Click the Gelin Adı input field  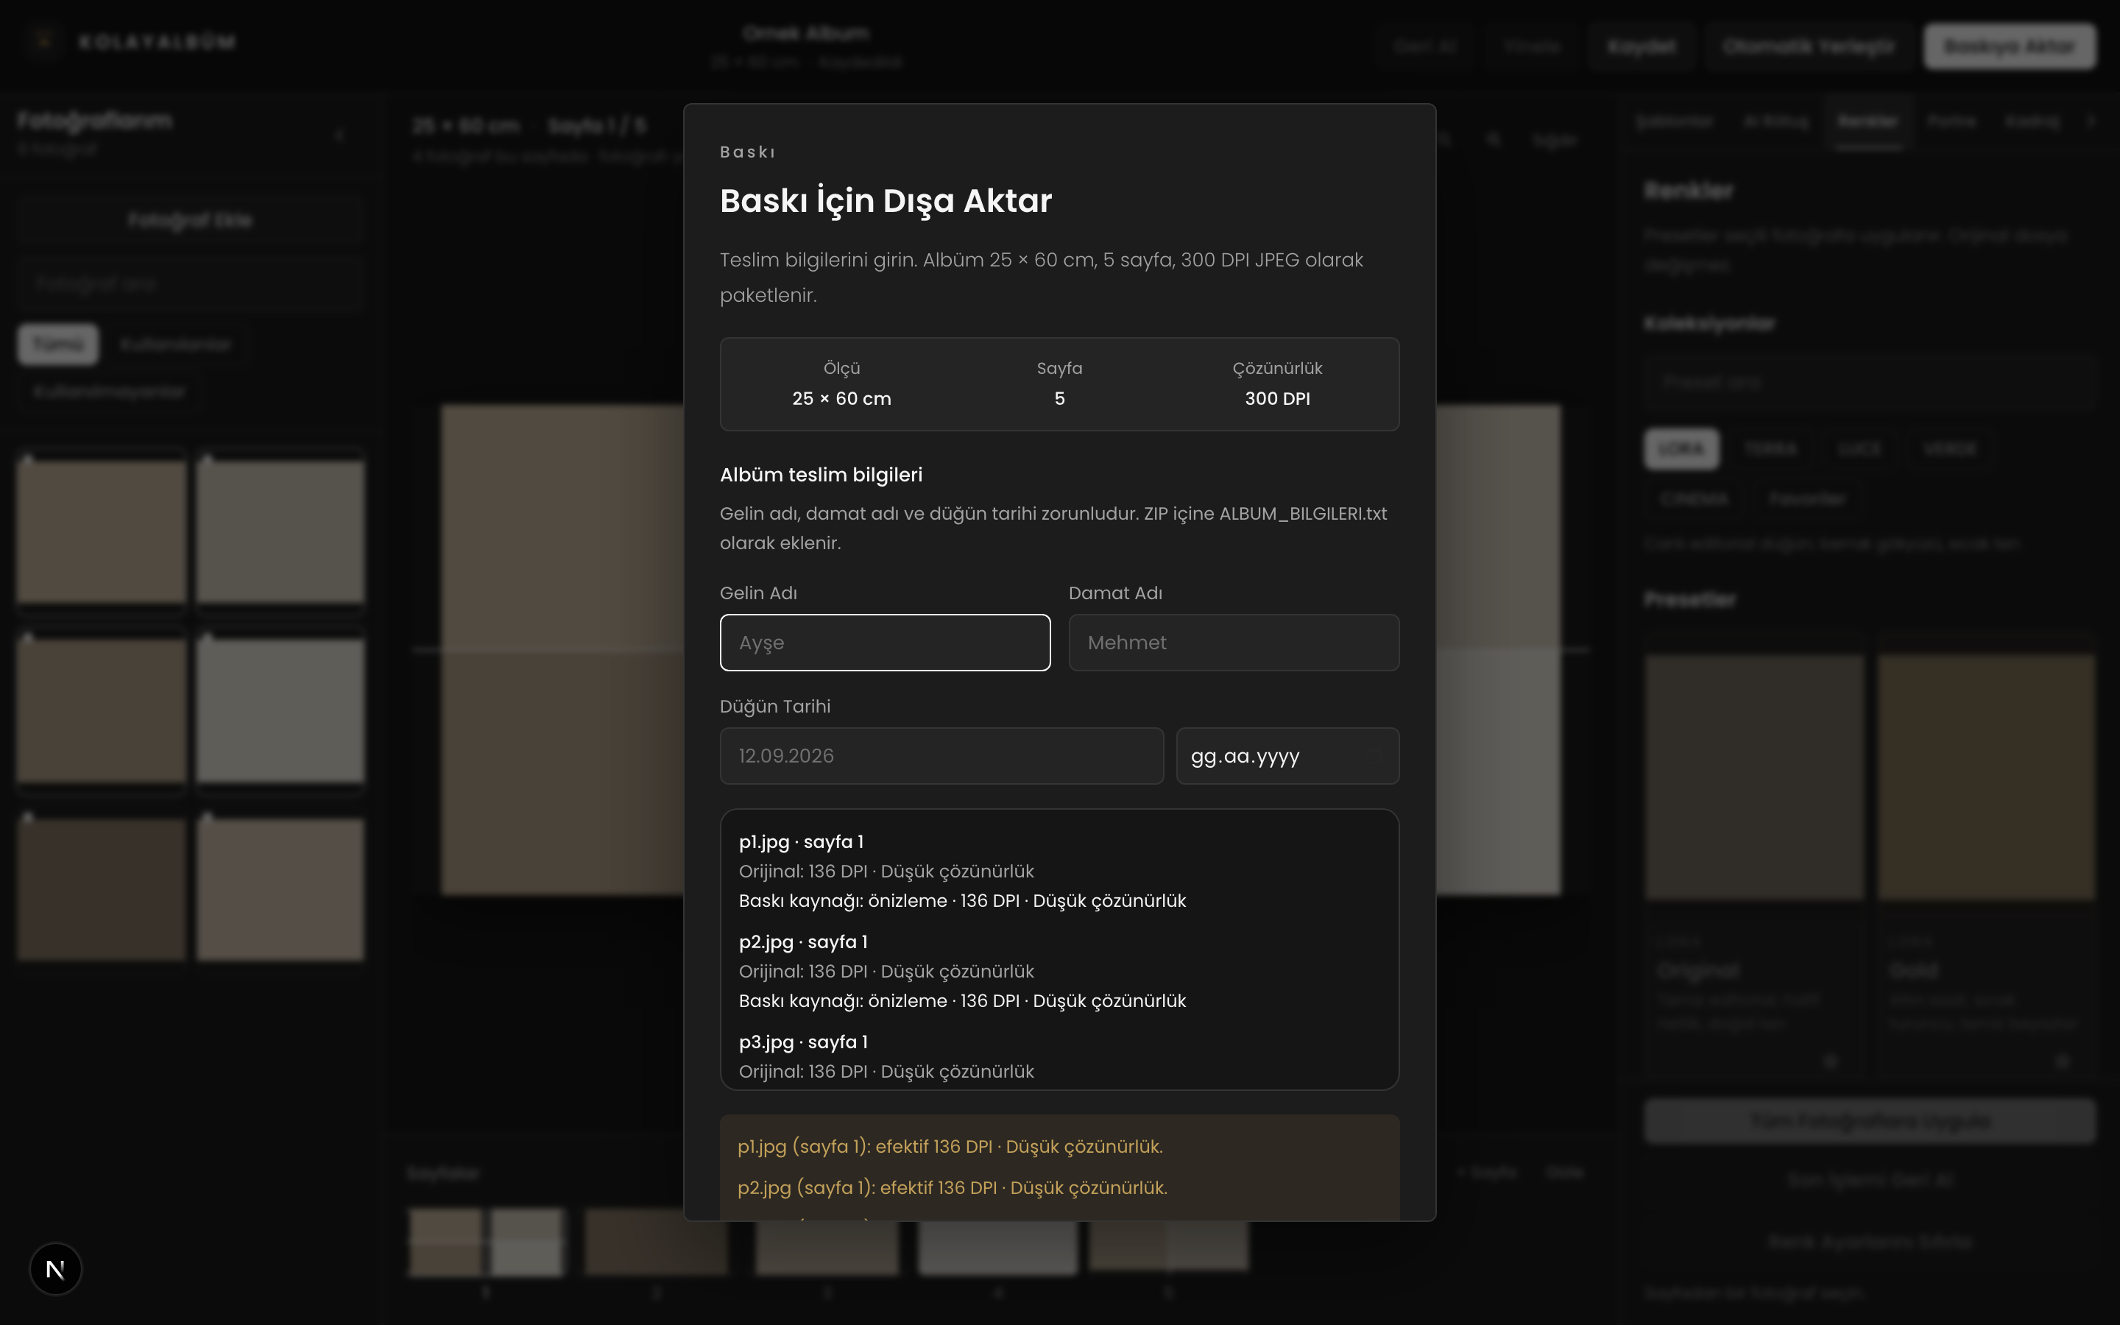[x=885, y=643]
